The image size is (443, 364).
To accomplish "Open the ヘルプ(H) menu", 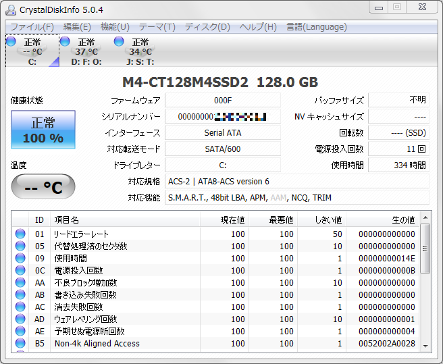I will pos(258,27).
